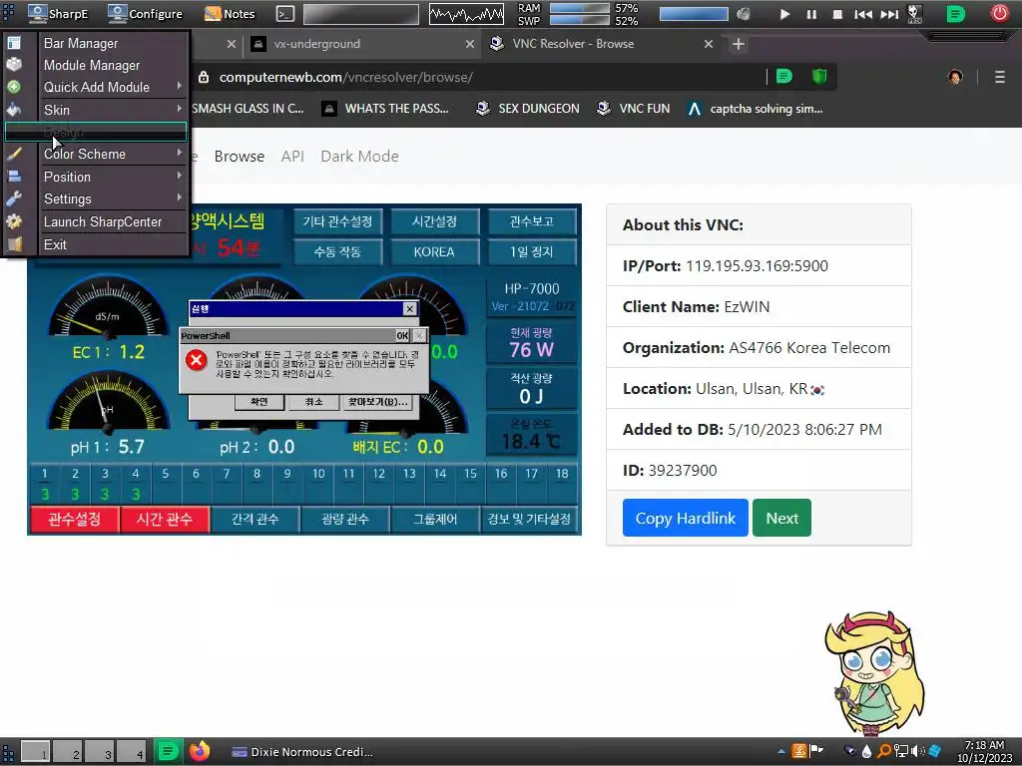Viewport: 1022px width, 766px height.
Task: Switch to the vx-underground browser tab
Action: (361, 44)
